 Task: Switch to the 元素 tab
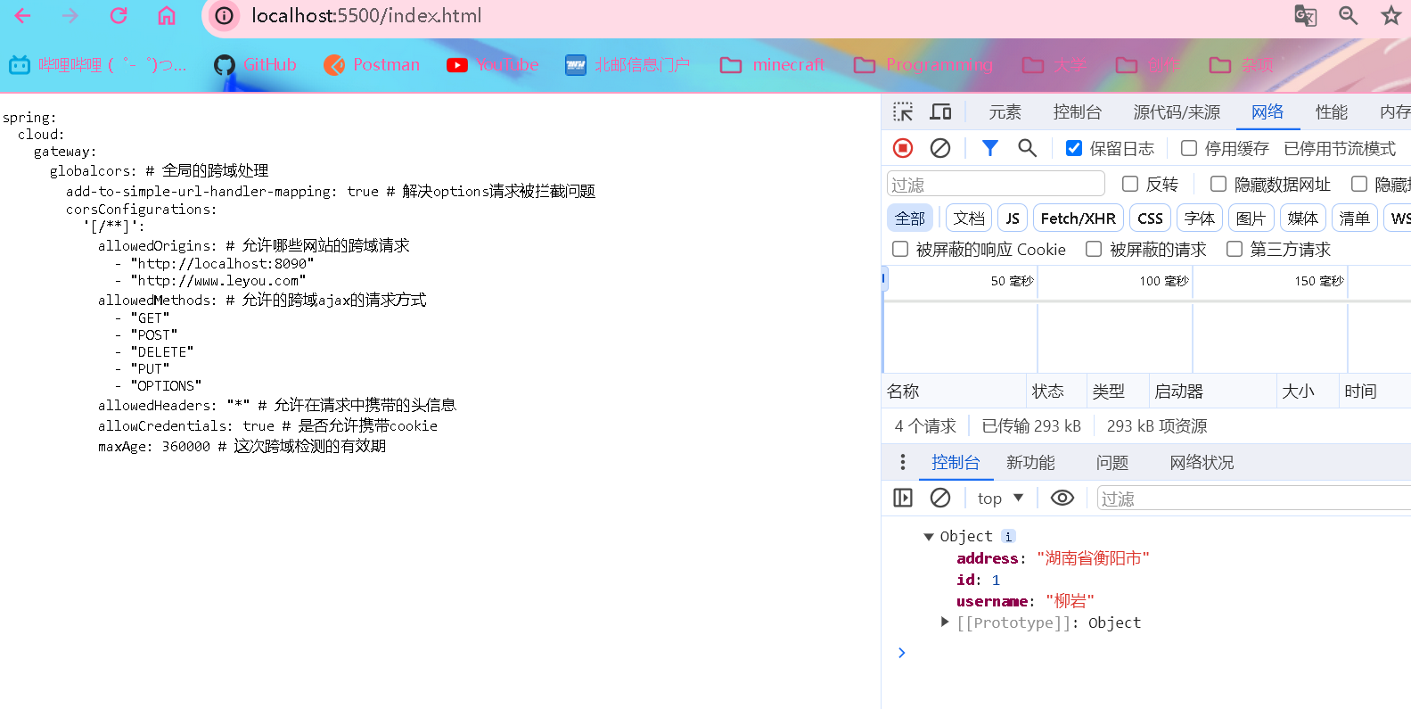[1005, 111]
